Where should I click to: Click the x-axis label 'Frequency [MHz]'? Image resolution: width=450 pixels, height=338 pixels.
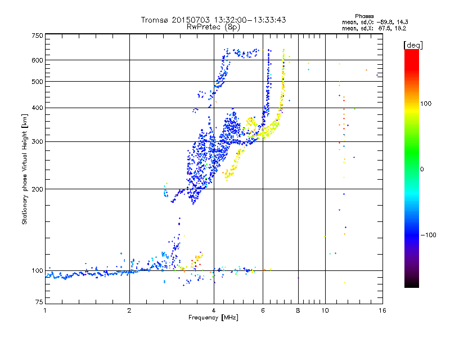pyautogui.click(x=213, y=318)
